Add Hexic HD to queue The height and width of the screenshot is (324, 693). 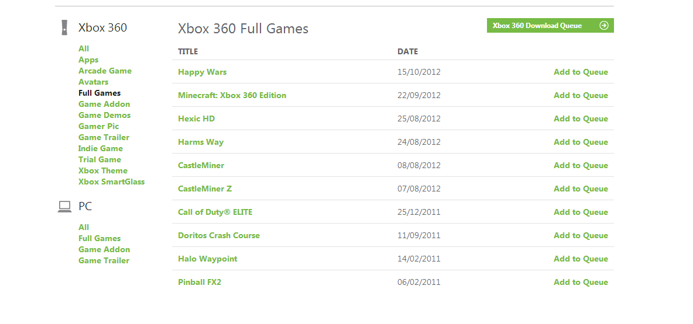tap(581, 119)
